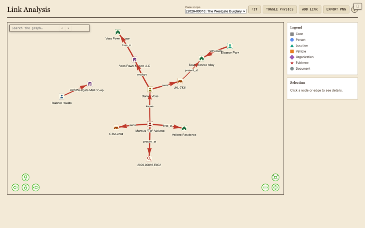Pan the graph up with arrow button

click(25, 177)
